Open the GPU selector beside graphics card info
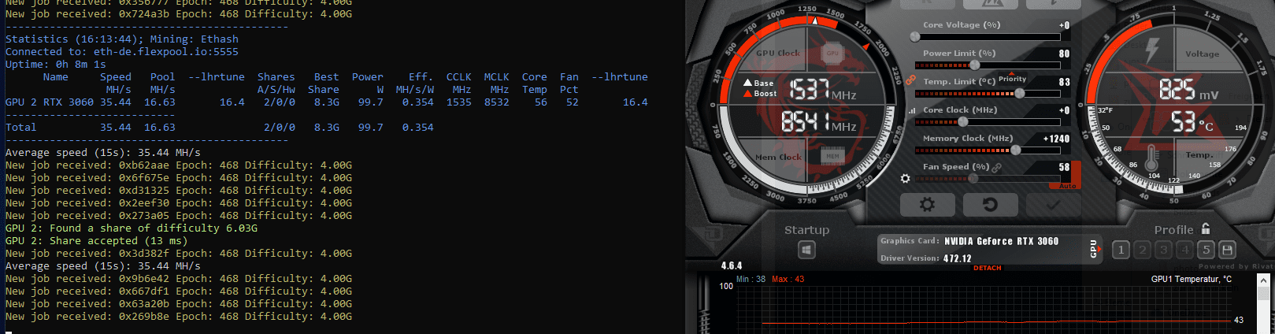Image resolution: width=1275 pixels, height=334 pixels. (1094, 248)
